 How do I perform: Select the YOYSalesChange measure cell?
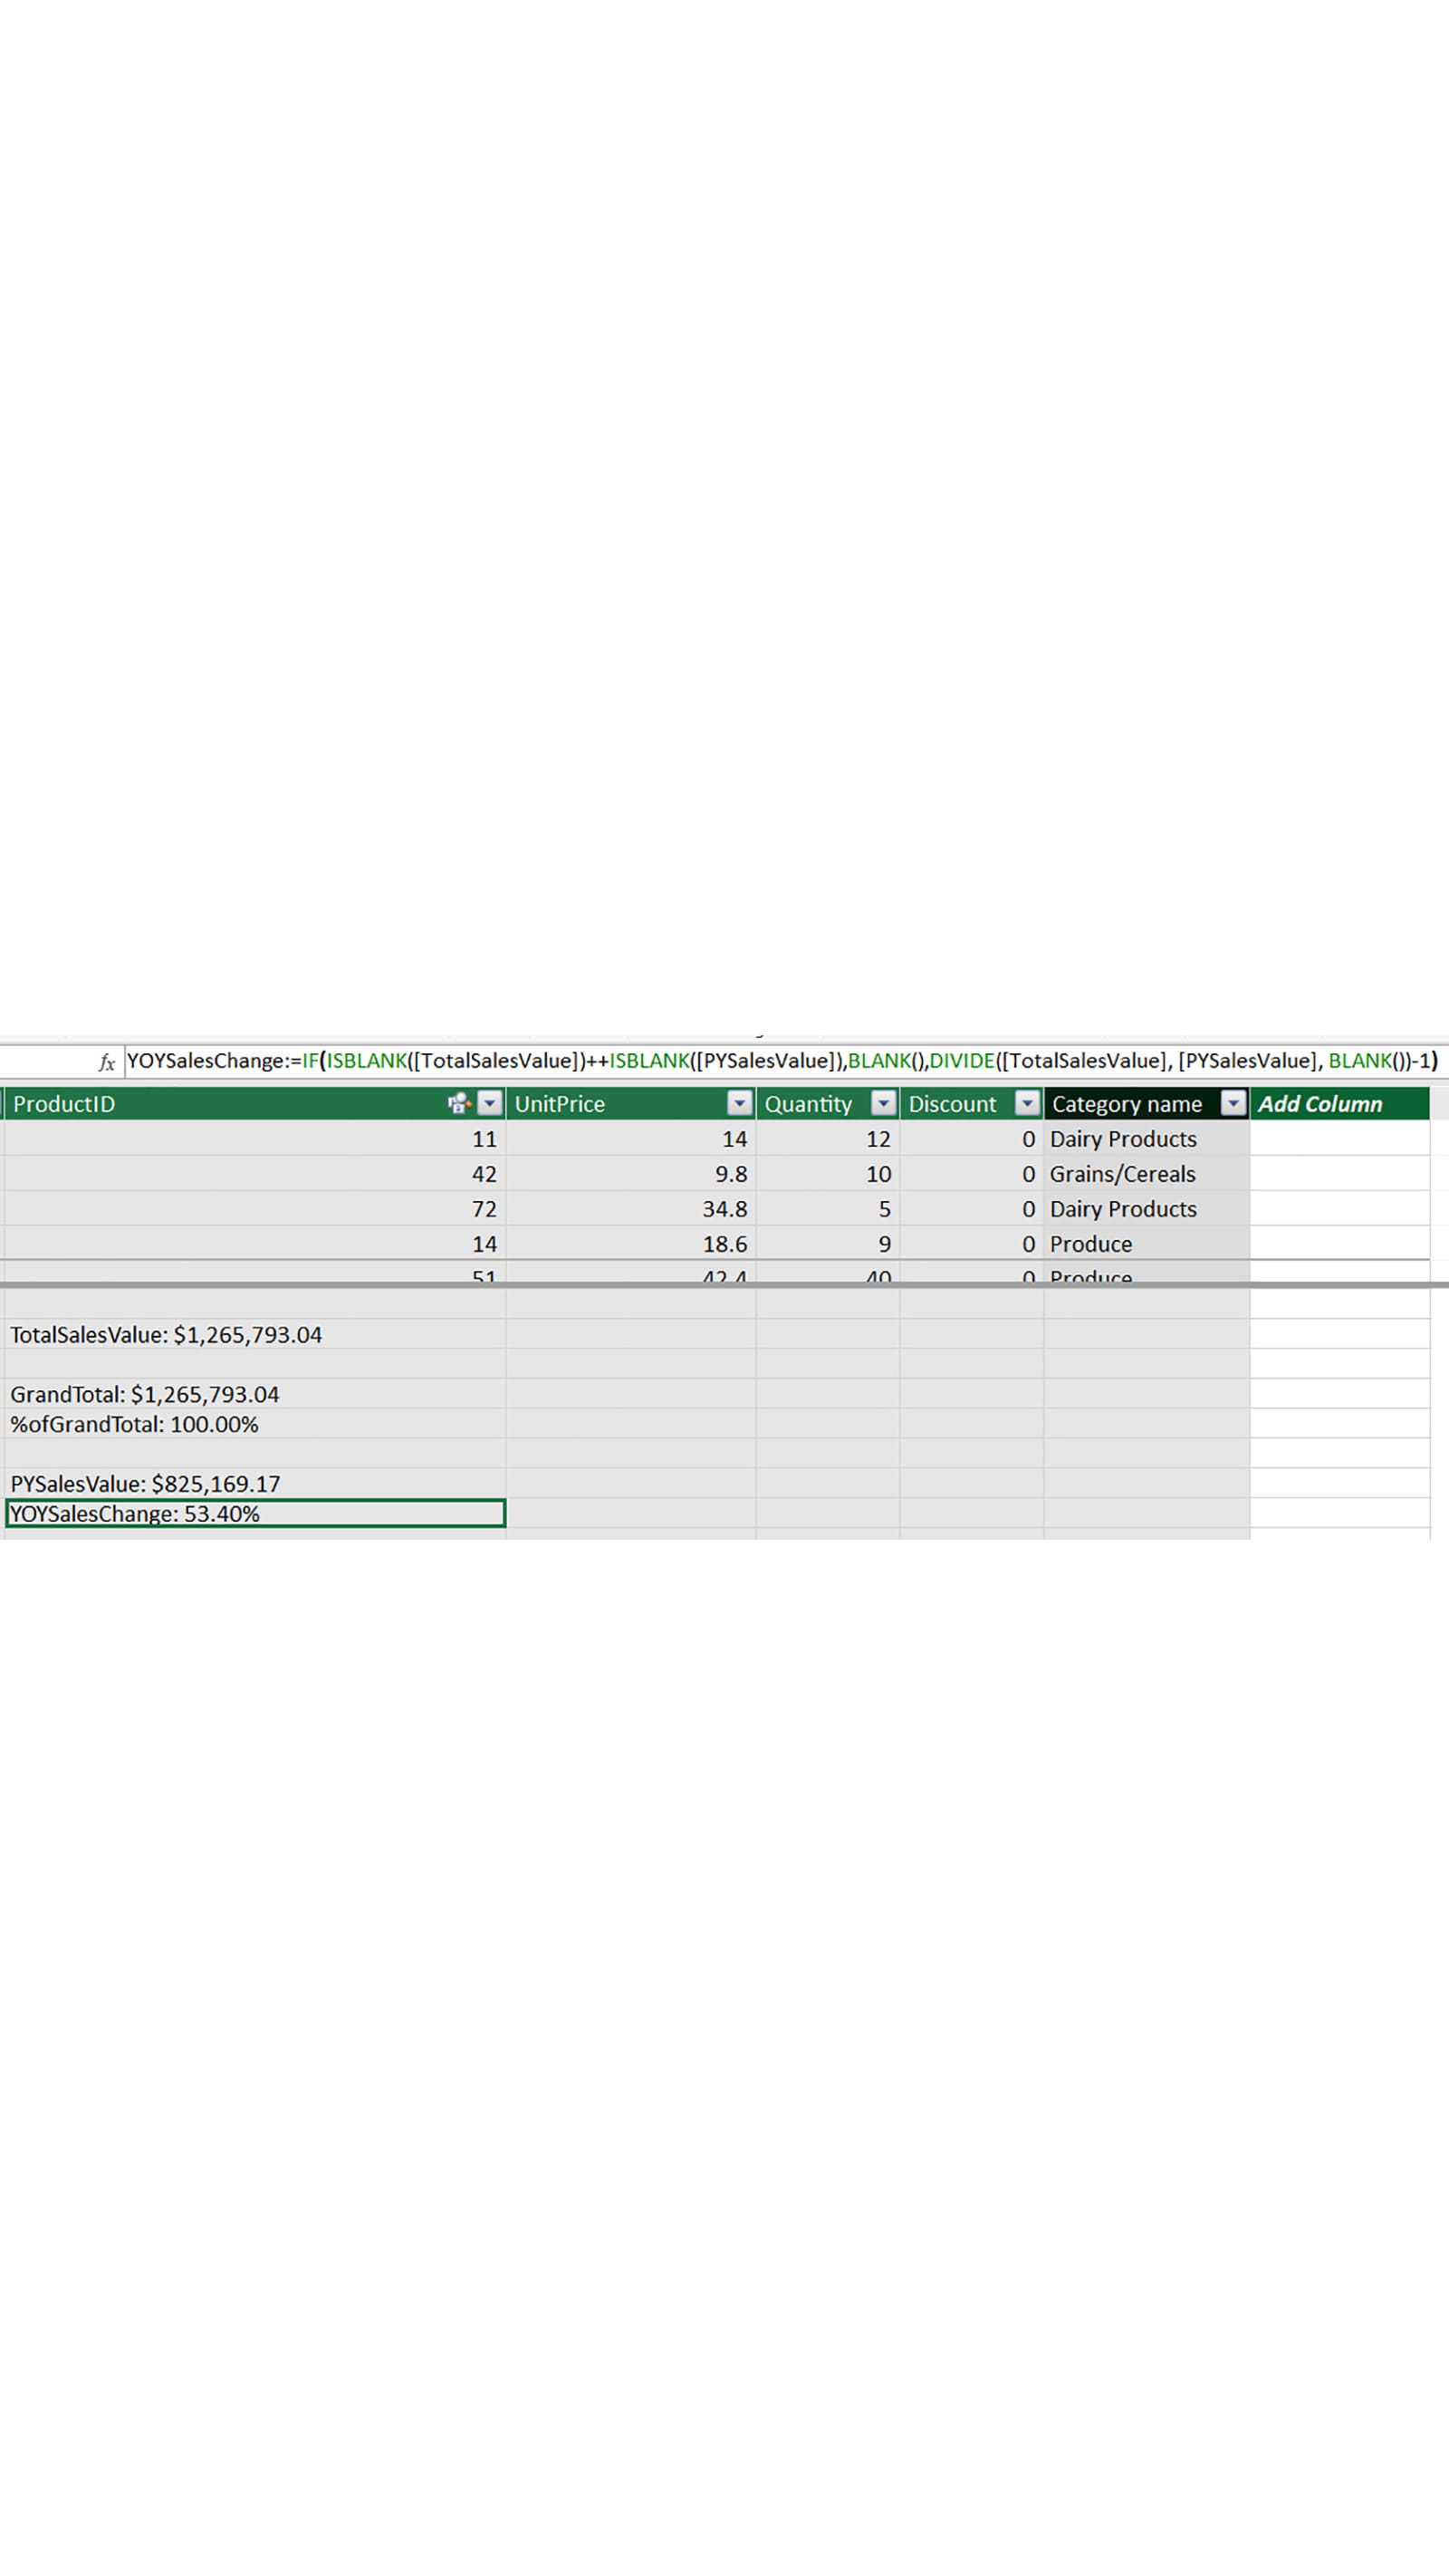pyautogui.click(x=254, y=1514)
